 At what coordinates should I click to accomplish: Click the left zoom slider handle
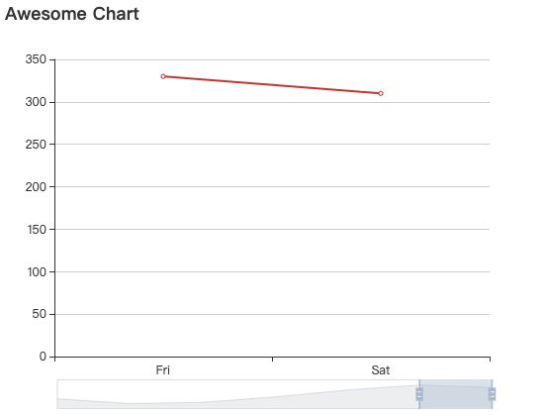point(419,394)
